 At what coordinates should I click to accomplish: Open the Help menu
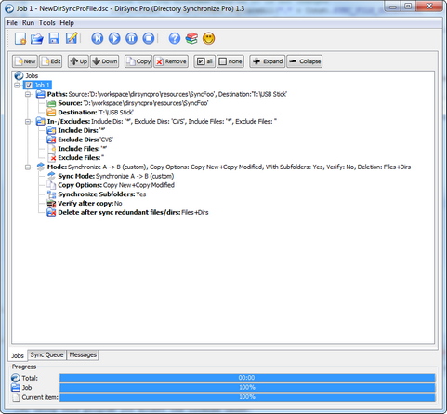[x=67, y=23]
